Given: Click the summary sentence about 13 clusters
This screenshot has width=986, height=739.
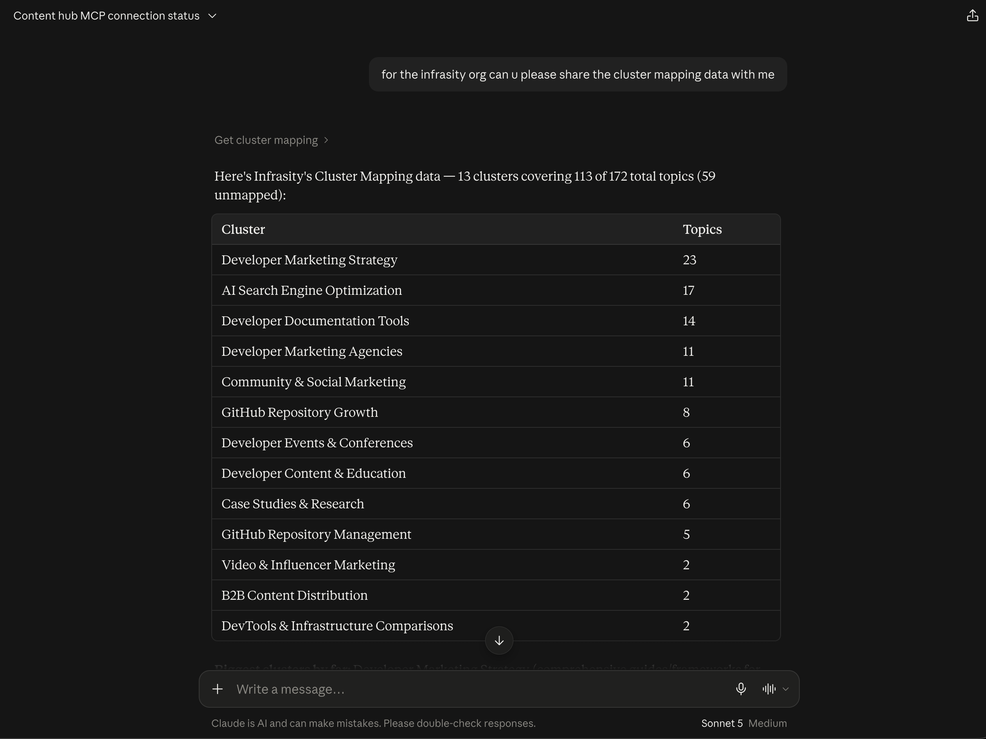Looking at the screenshot, I should click(x=464, y=185).
